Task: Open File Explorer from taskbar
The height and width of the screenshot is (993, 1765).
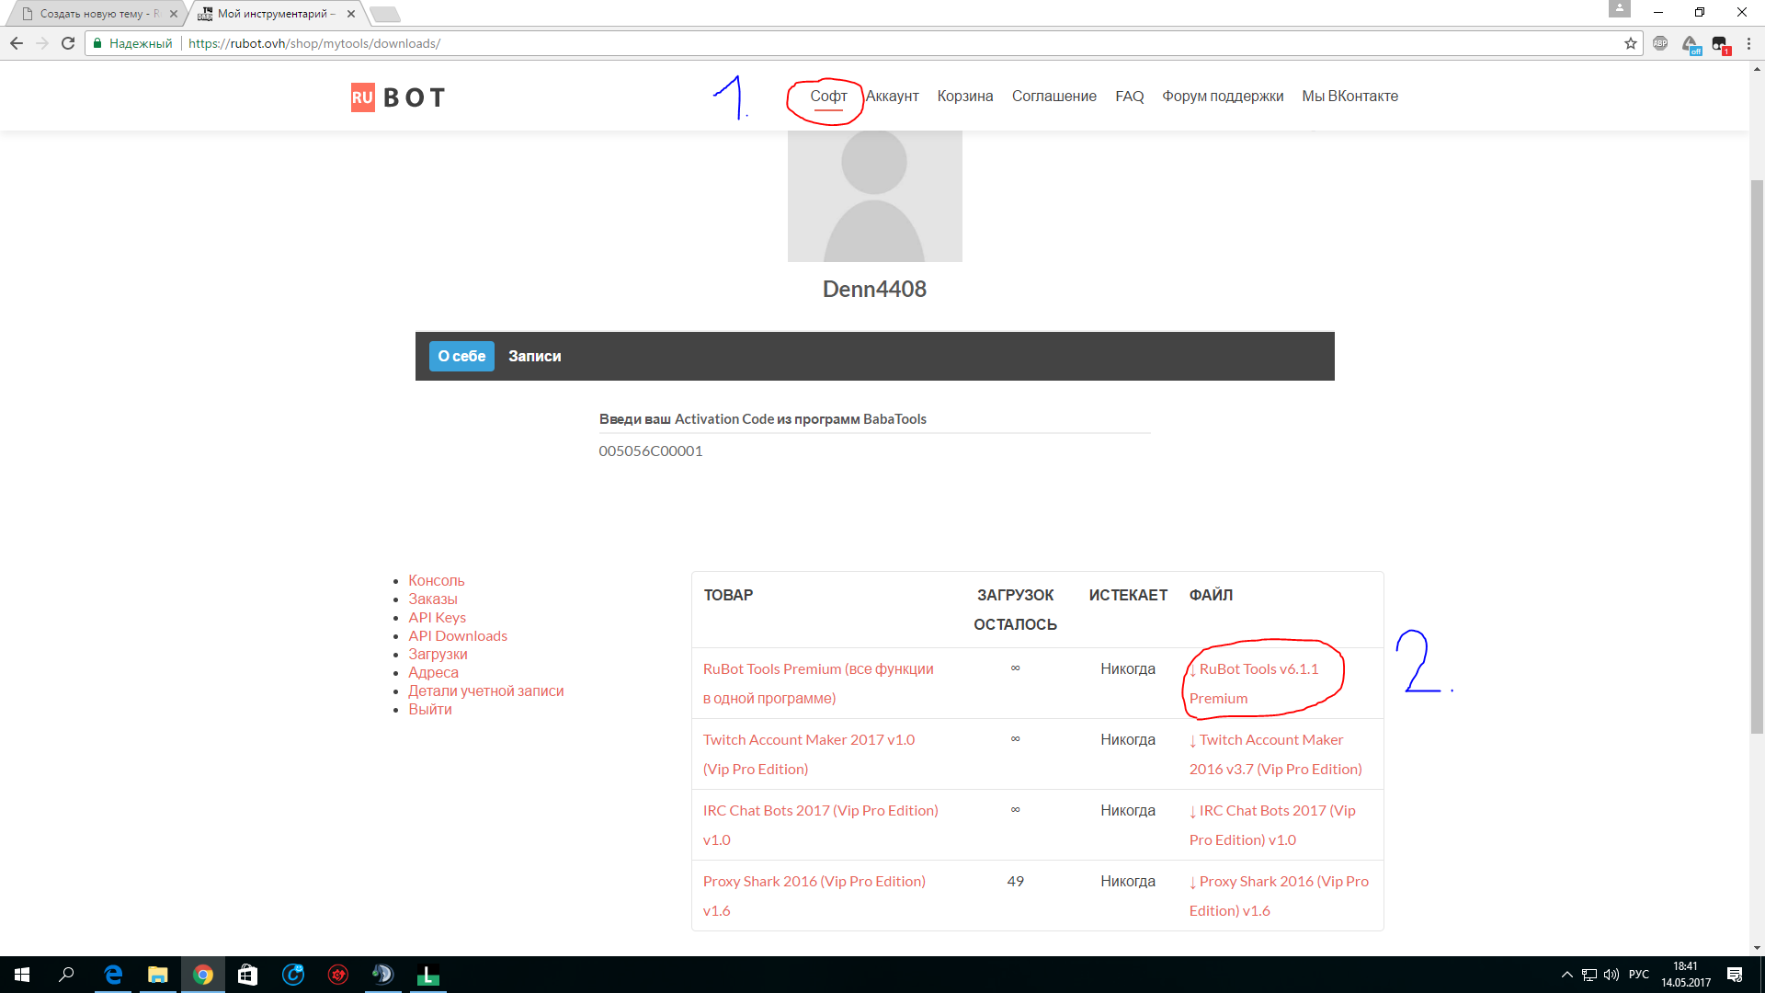Action: click(x=158, y=975)
